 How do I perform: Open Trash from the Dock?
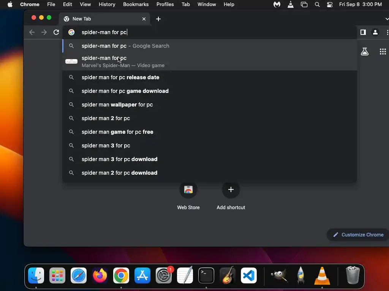353,275
